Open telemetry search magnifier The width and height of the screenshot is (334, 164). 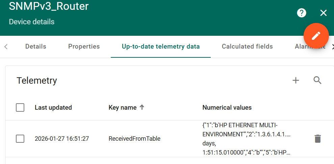[x=317, y=80]
